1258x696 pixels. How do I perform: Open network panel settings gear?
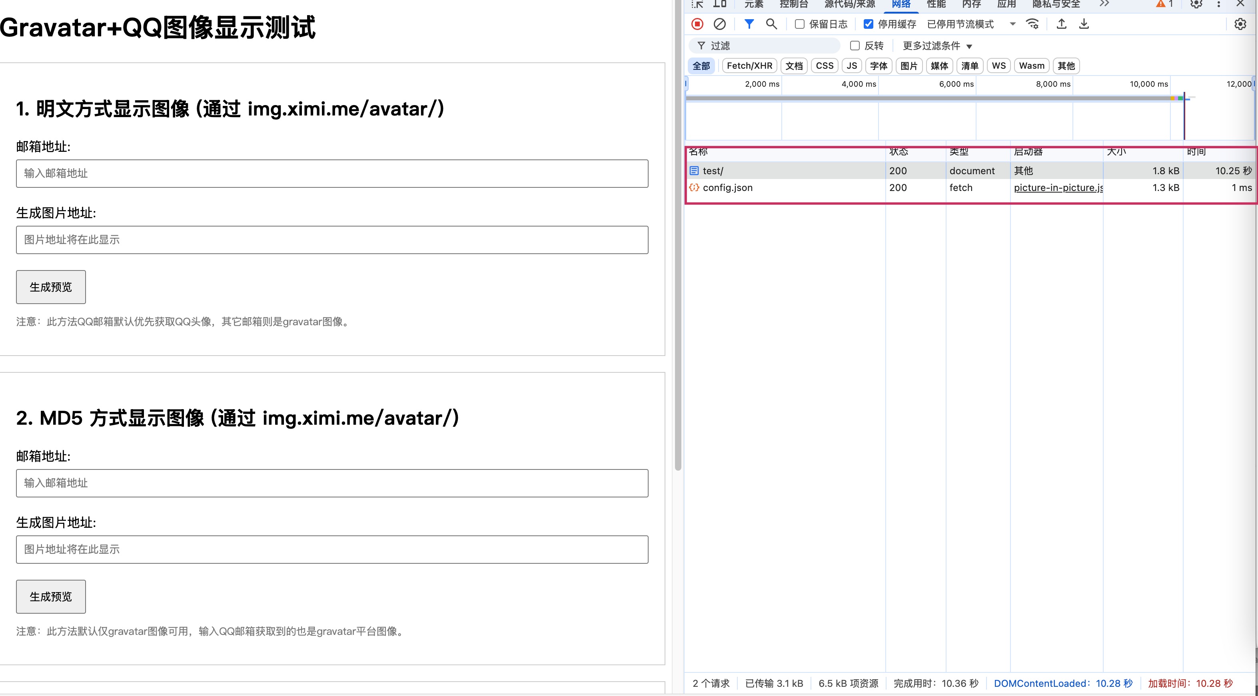click(1240, 24)
